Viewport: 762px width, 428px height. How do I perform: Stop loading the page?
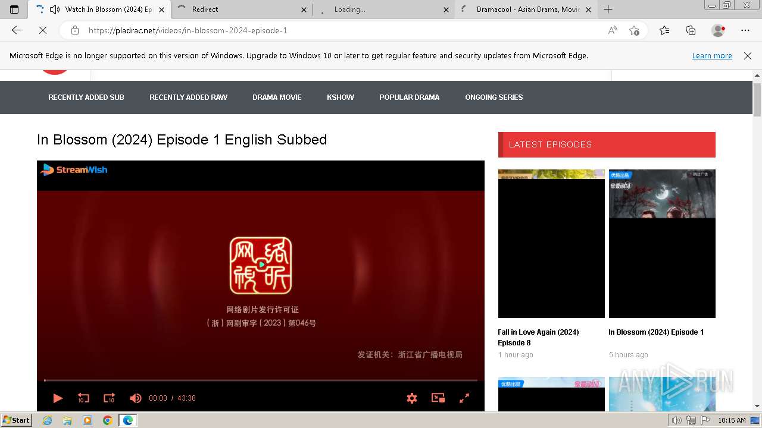pyautogui.click(x=43, y=30)
